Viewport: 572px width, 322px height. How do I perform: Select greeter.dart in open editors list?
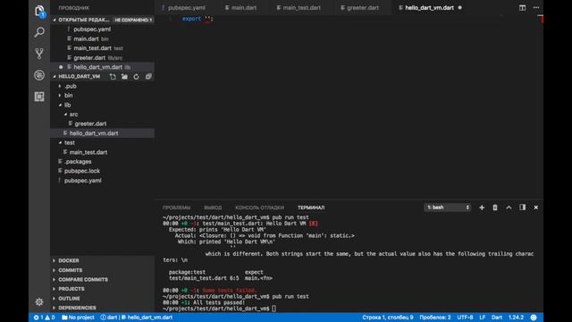point(89,57)
